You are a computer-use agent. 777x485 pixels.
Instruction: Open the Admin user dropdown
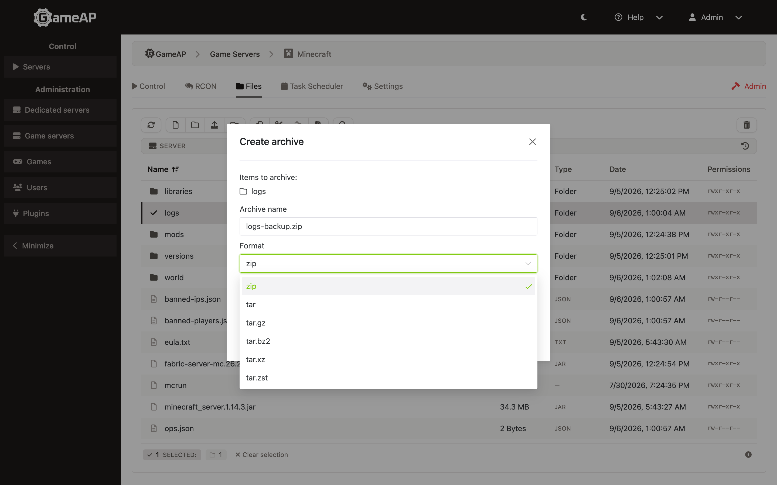click(x=715, y=17)
